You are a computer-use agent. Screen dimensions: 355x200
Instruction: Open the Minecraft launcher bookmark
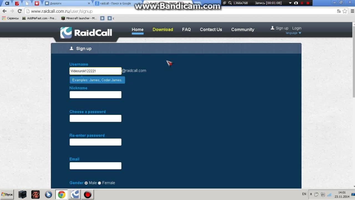pos(79,18)
